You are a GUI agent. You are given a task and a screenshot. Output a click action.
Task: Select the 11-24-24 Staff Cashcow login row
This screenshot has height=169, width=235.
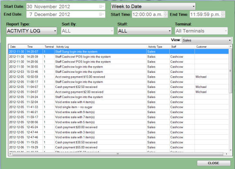[118, 97]
